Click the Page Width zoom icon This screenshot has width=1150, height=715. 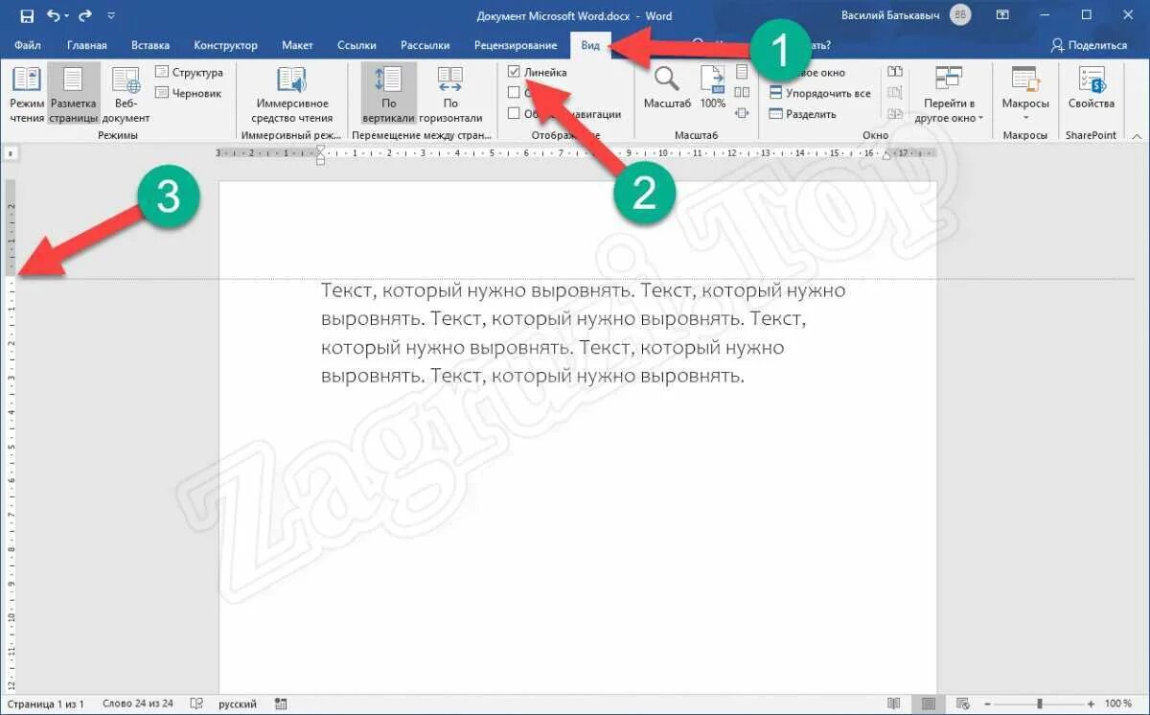click(x=741, y=113)
